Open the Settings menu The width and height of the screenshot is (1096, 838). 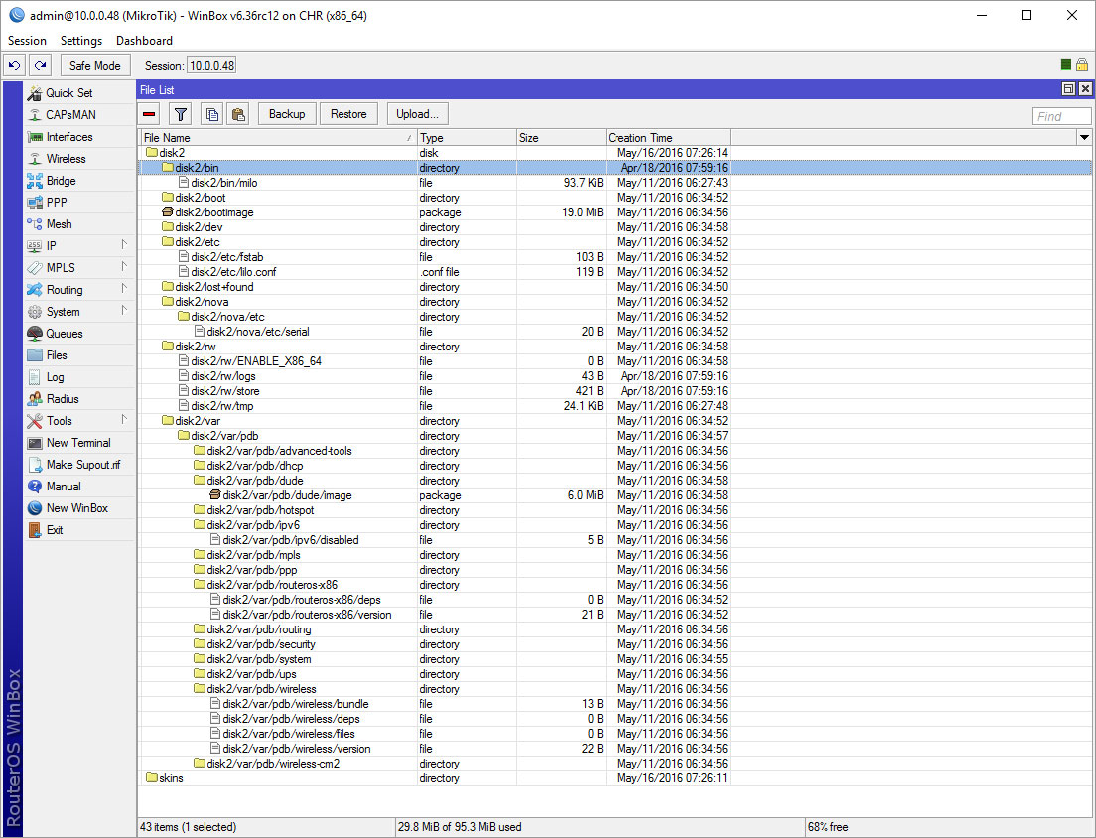click(x=80, y=41)
